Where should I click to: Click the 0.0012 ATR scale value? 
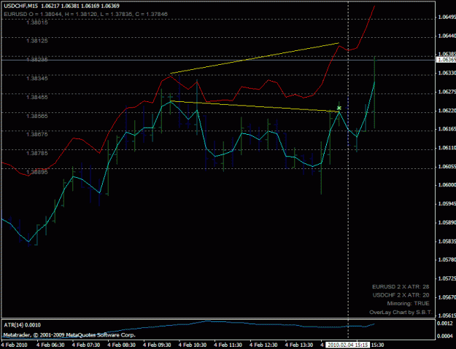446,323
